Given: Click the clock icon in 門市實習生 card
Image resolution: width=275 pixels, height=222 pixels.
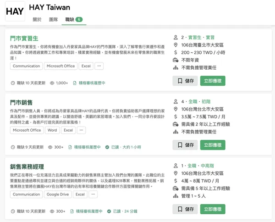Looking at the screenshot, I should [x=13, y=83].
